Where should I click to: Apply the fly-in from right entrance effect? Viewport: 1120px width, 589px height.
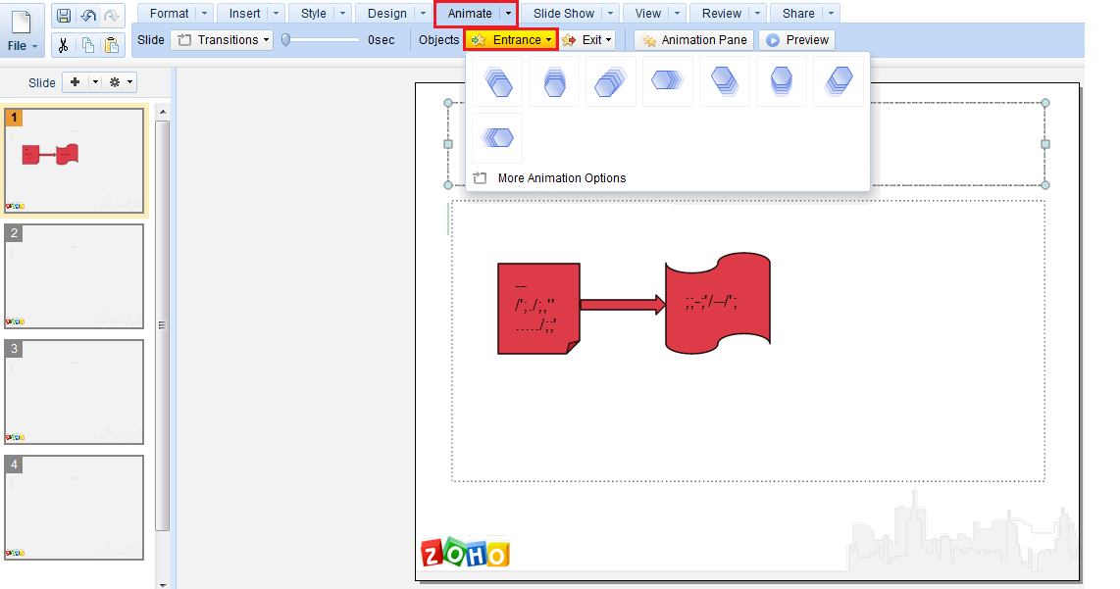668,81
